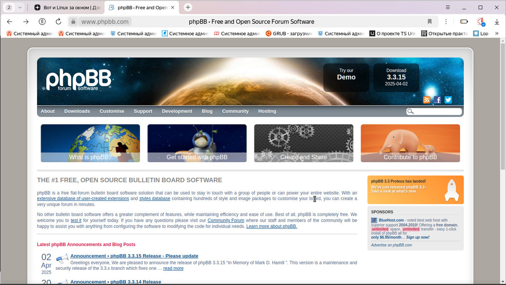Open the phpBB 3.3 Proteus rocket banner
The width and height of the screenshot is (506, 285).
(x=415, y=190)
